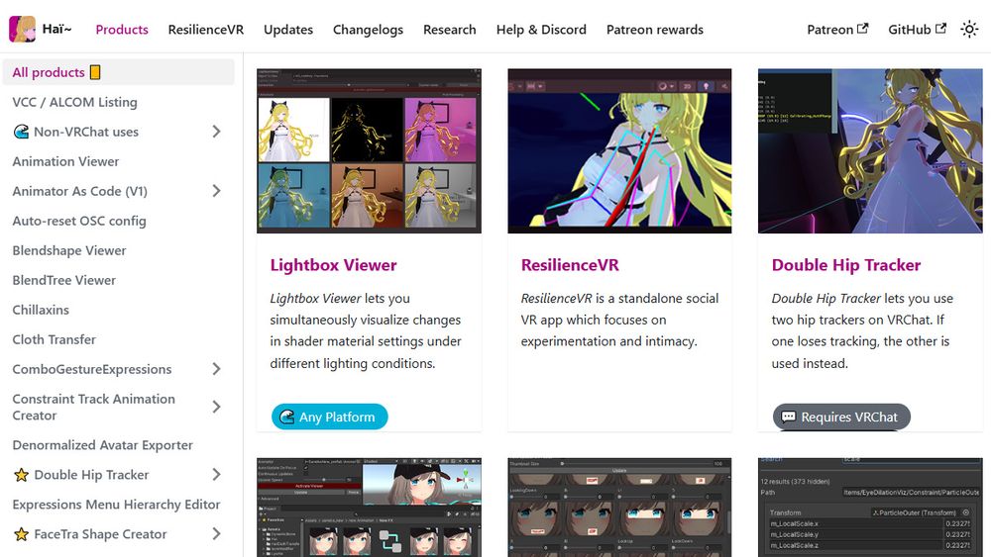
Task: Click the ResilienceVR card title
Action: (x=570, y=265)
